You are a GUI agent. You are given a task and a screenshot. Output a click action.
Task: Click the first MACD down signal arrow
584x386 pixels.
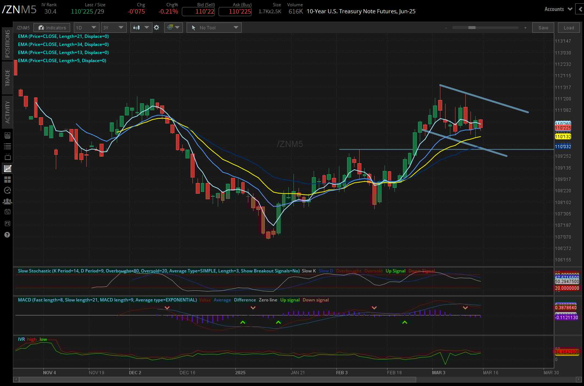(167, 308)
